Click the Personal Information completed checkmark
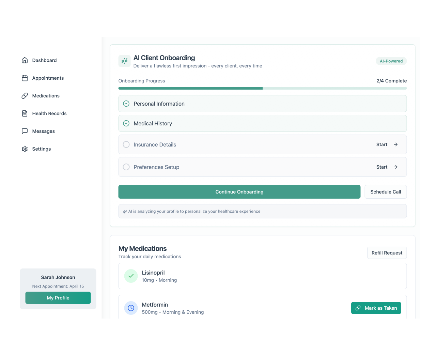 pos(126,103)
